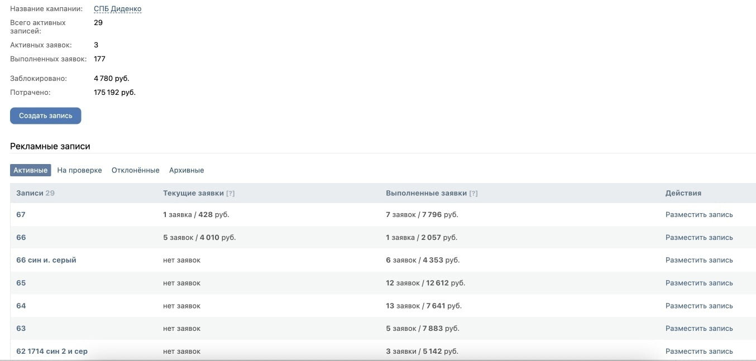Select the 5 заявок / 7 883 руб. cell
This screenshot has width=756, height=361.
click(423, 329)
